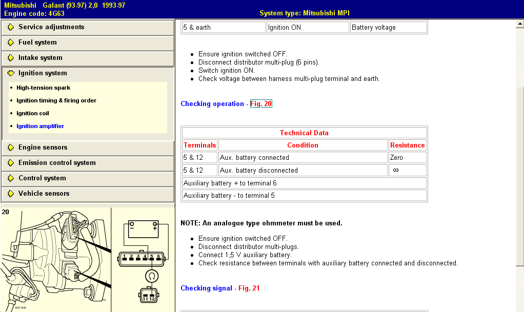The height and width of the screenshot is (312, 524).
Task: Click the vertical scrollbar thumb
Action: tap(520, 176)
